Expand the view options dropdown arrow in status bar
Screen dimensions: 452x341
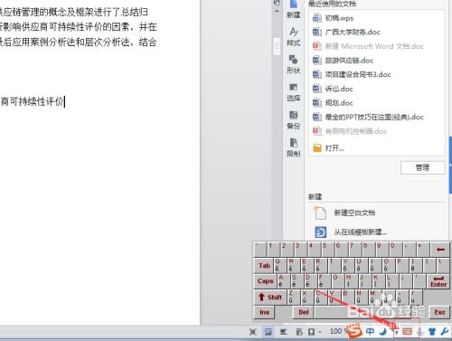(x=320, y=332)
